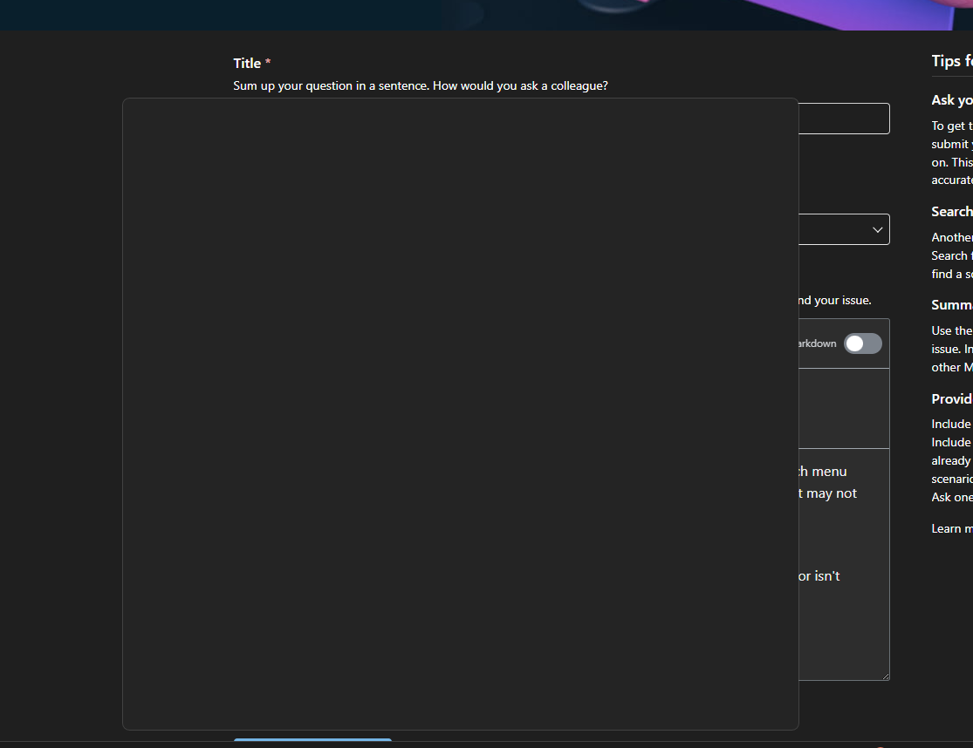Open the 'Learn m…' link in tips
Screen dimensions: 973x748
tap(952, 528)
